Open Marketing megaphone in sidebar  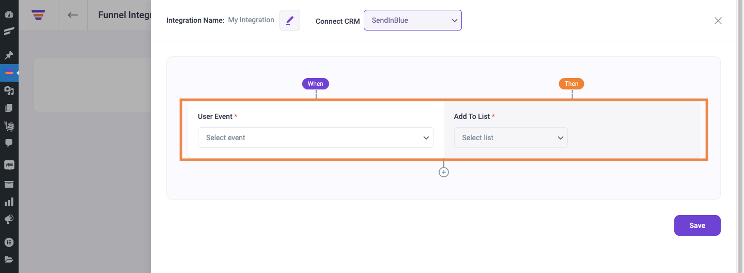9,219
